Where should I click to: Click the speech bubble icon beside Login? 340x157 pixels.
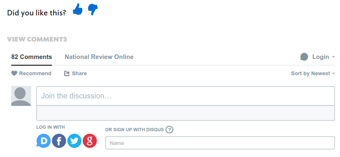(x=304, y=57)
